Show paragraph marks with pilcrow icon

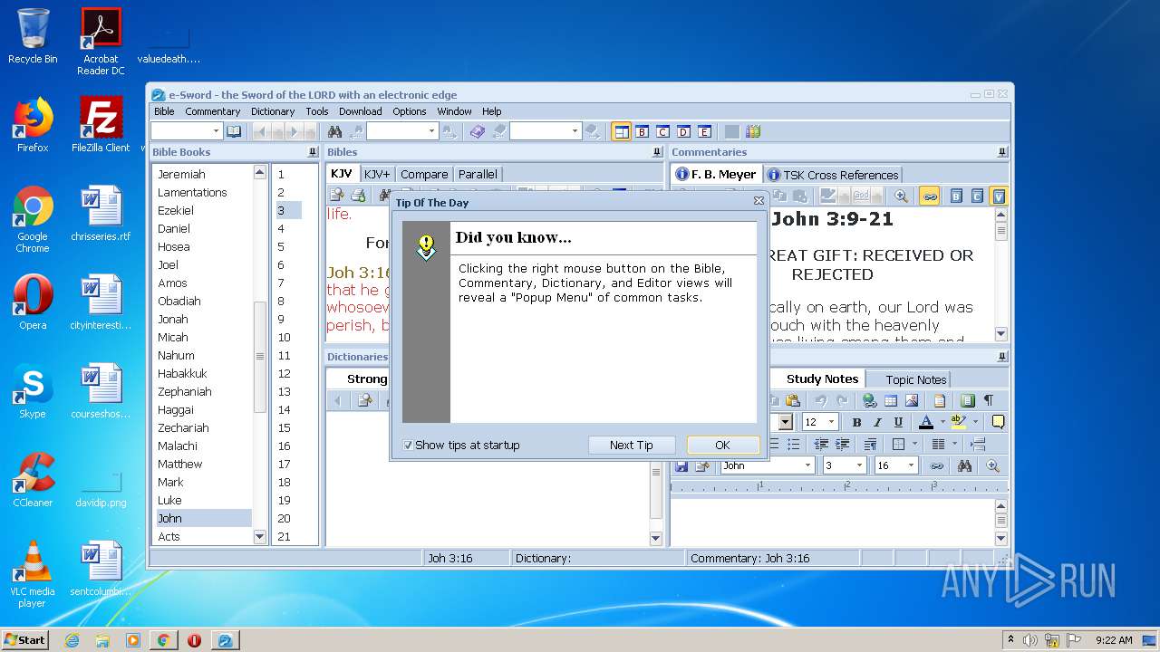pos(988,400)
